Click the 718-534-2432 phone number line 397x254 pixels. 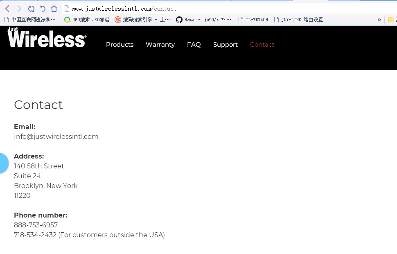coord(89,235)
